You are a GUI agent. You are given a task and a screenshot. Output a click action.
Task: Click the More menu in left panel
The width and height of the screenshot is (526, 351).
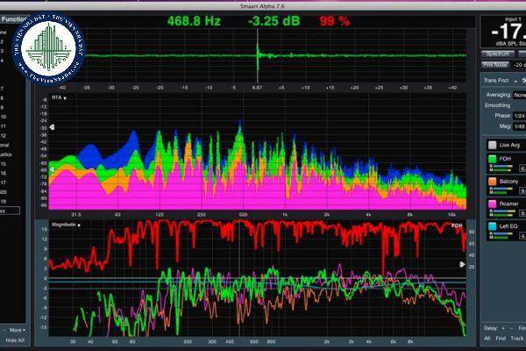point(16,330)
